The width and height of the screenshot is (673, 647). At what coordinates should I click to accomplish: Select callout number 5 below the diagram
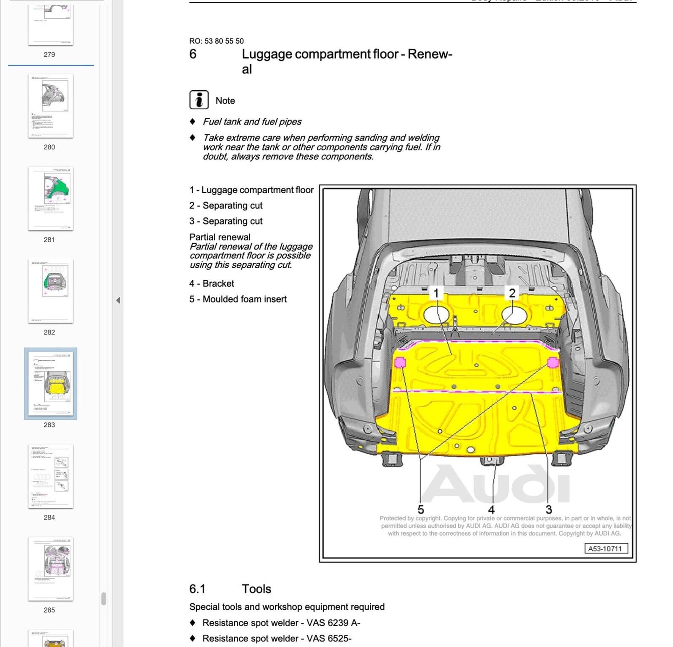421,510
